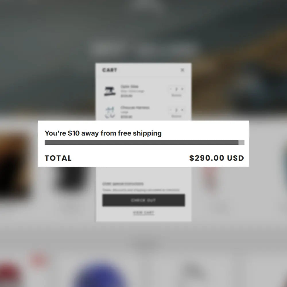The width and height of the screenshot is (287, 287).
Task: Decrease quantity of the first cart item
Action: [x=170, y=89]
